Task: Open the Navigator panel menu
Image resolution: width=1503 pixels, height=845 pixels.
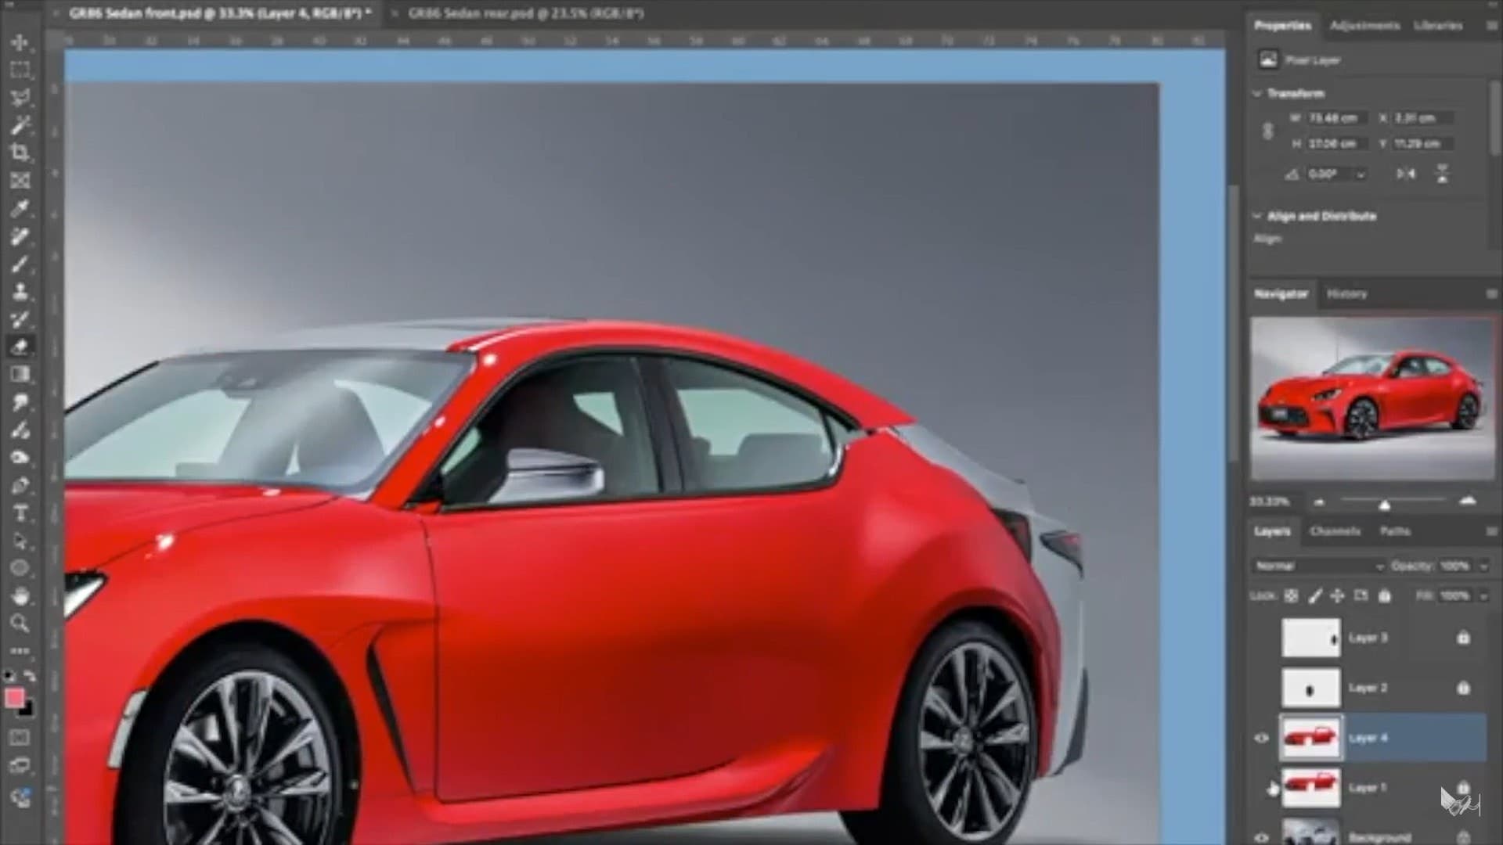Action: point(1490,294)
